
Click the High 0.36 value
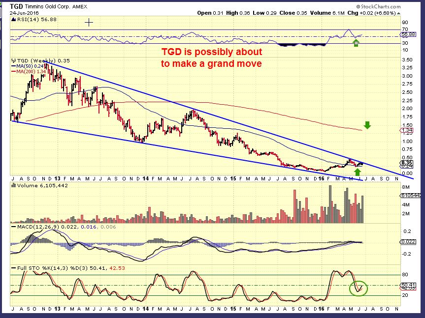pos(238,13)
